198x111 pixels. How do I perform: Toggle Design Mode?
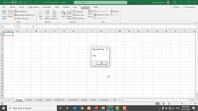coord(69,15)
